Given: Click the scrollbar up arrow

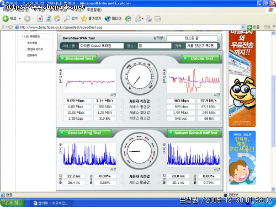Looking at the screenshot, I should [x=273, y=34].
